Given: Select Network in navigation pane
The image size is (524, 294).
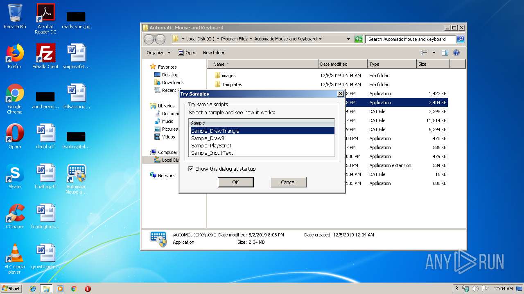Looking at the screenshot, I should (163, 176).
